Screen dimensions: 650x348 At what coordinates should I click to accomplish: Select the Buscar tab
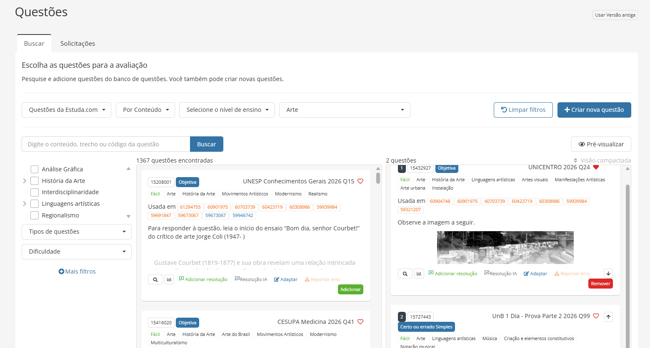34,44
